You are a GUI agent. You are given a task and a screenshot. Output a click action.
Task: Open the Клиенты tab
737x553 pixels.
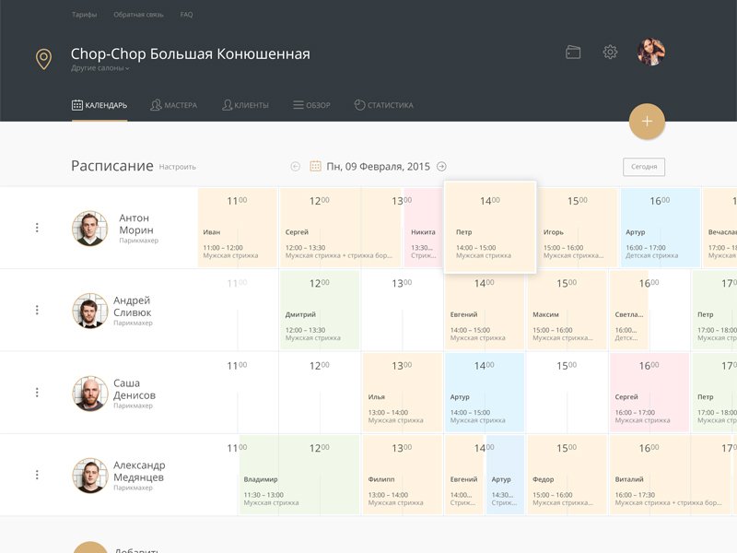click(245, 105)
